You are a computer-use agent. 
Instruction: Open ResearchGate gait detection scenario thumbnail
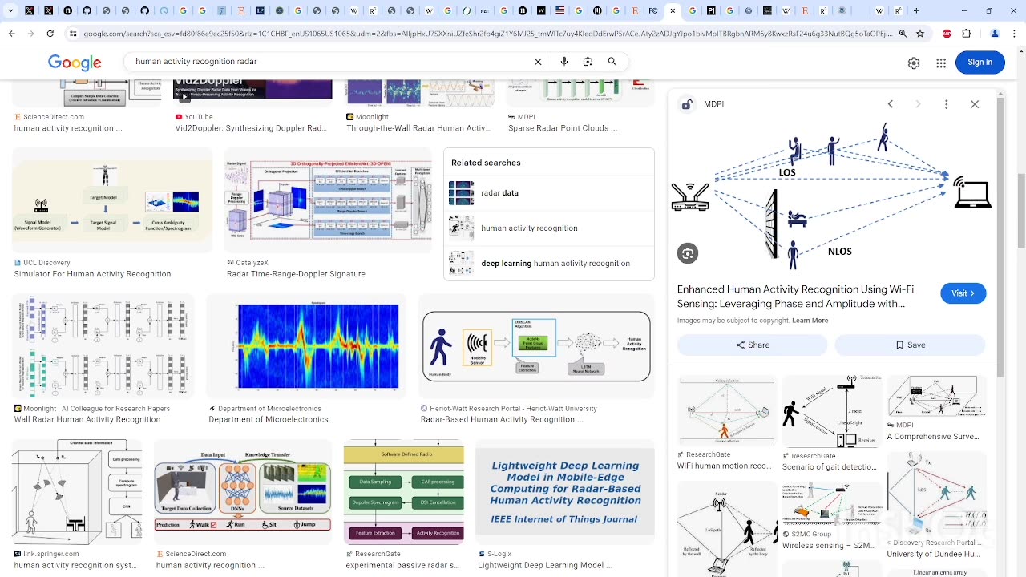[x=832, y=410]
